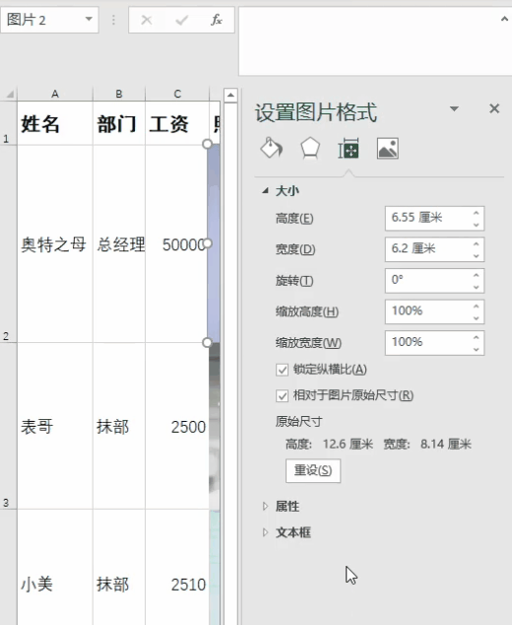Expand the formula bar with the chevron
512x625 pixels.
(504, 19)
